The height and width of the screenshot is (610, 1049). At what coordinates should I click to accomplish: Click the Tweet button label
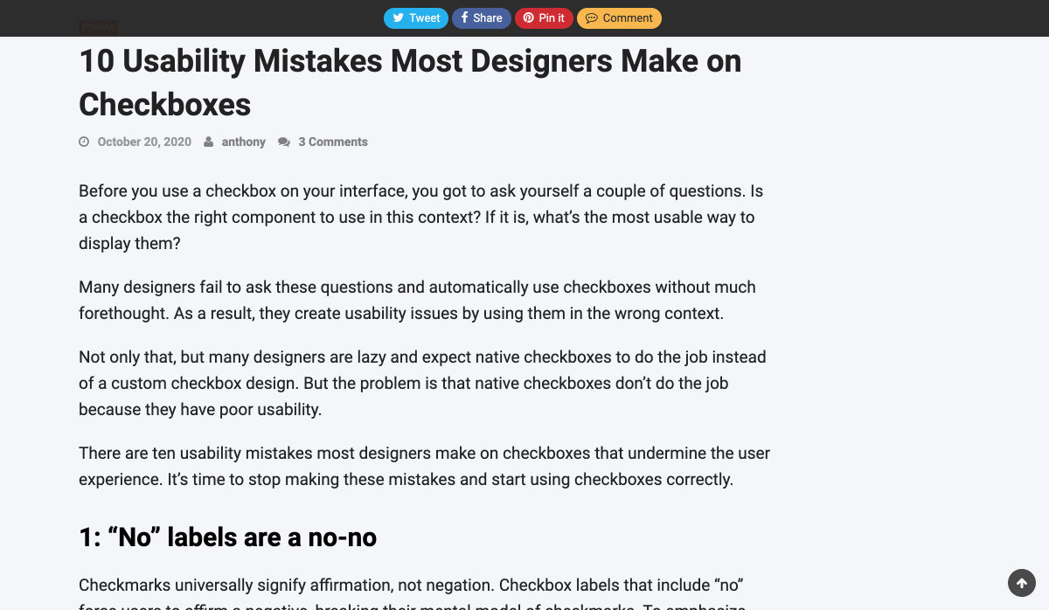tap(424, 18)
